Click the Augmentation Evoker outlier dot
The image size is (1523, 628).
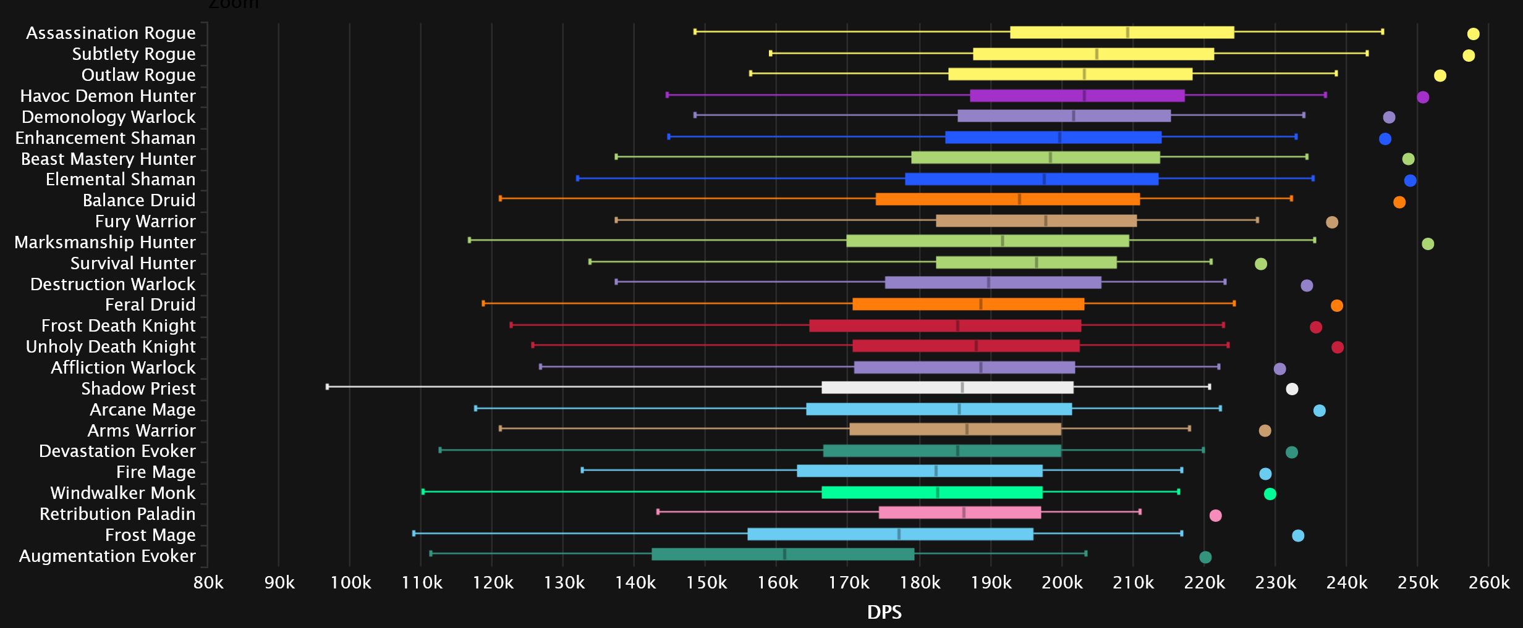1205,558
